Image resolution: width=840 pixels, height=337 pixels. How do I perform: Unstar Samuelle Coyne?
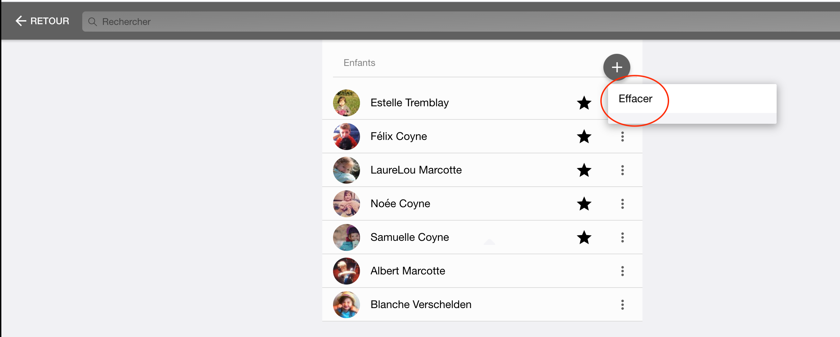pos(584,237)
